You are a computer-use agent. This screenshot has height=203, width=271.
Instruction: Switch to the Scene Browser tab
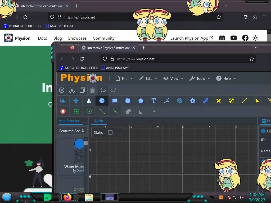[69, 121]
